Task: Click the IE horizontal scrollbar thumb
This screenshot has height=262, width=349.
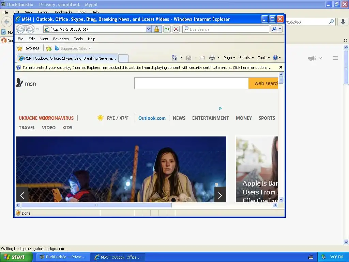Action: pyautogui.click(x=96, y=205)
